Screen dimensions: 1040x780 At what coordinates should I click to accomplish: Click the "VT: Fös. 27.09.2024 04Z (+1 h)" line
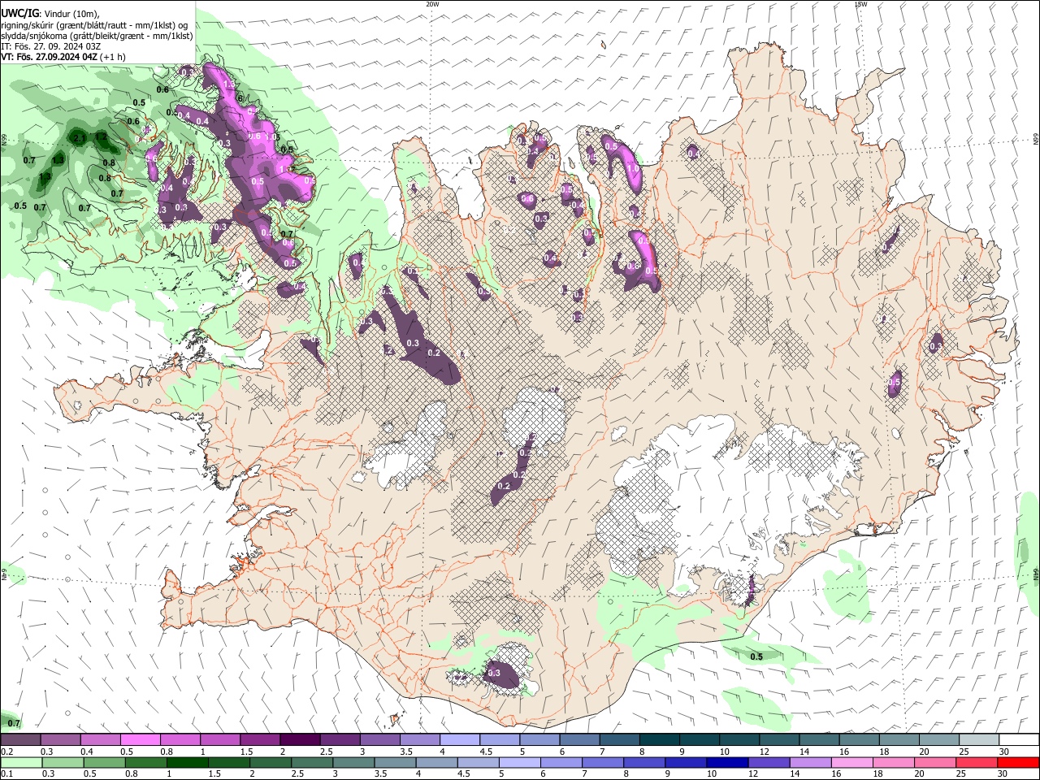click(x=63, y=57)
